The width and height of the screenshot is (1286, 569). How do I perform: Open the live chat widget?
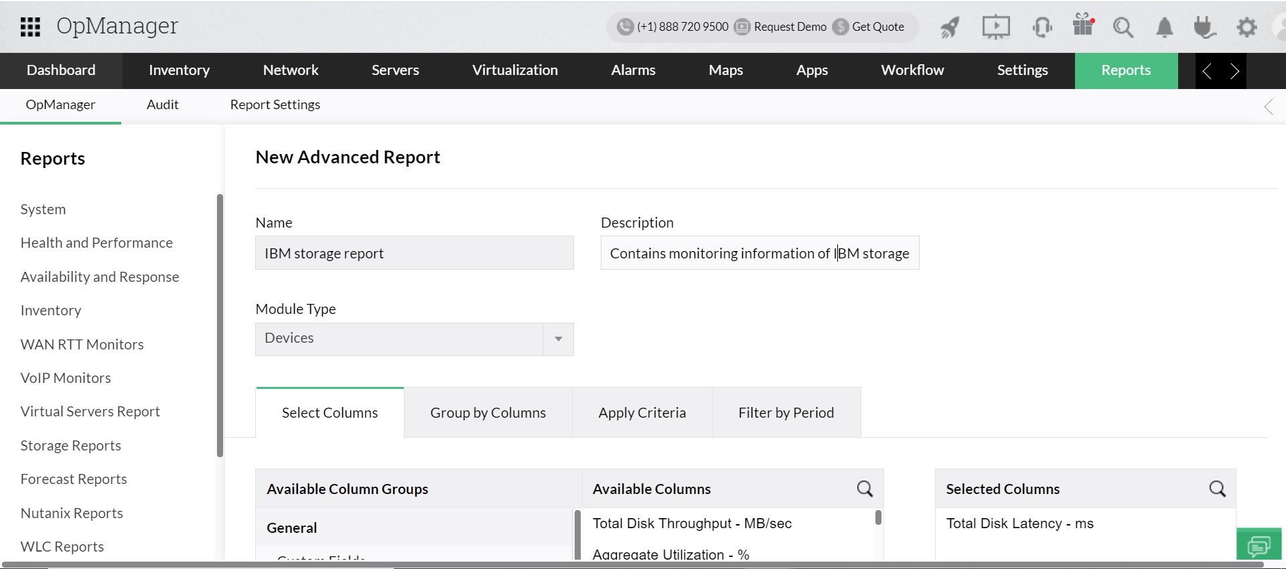(1259, 544)
